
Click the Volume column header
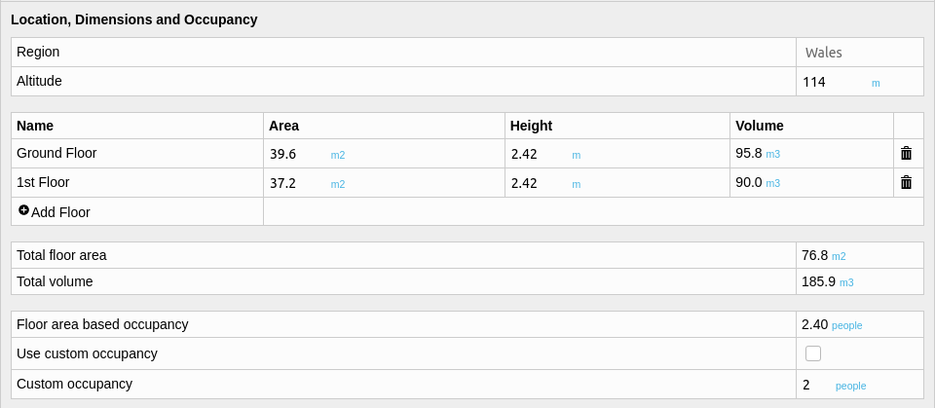[759, 126]
